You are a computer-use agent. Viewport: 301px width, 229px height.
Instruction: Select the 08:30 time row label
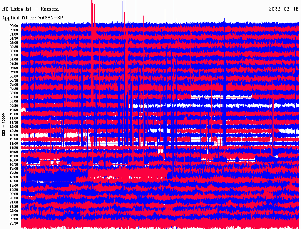click(14, 97)
